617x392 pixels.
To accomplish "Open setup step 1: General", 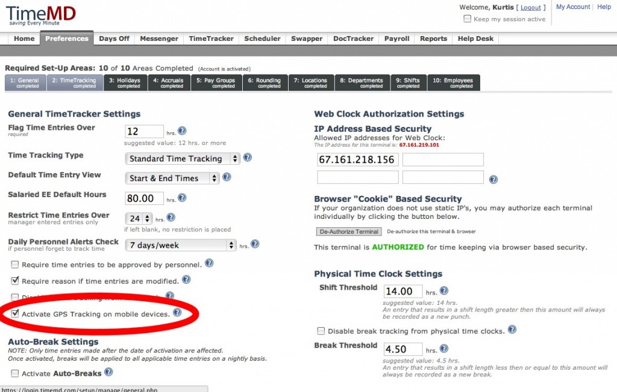I will pyautogui.click(x=25, y=82).
